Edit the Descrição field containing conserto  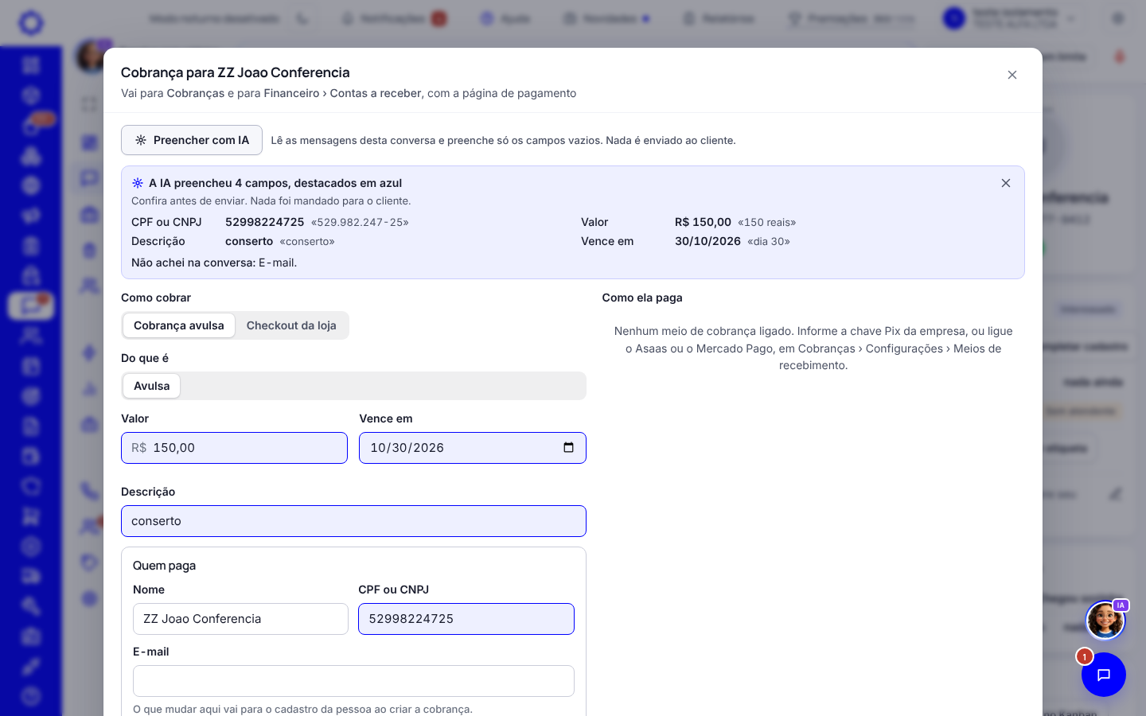(353, 521)
